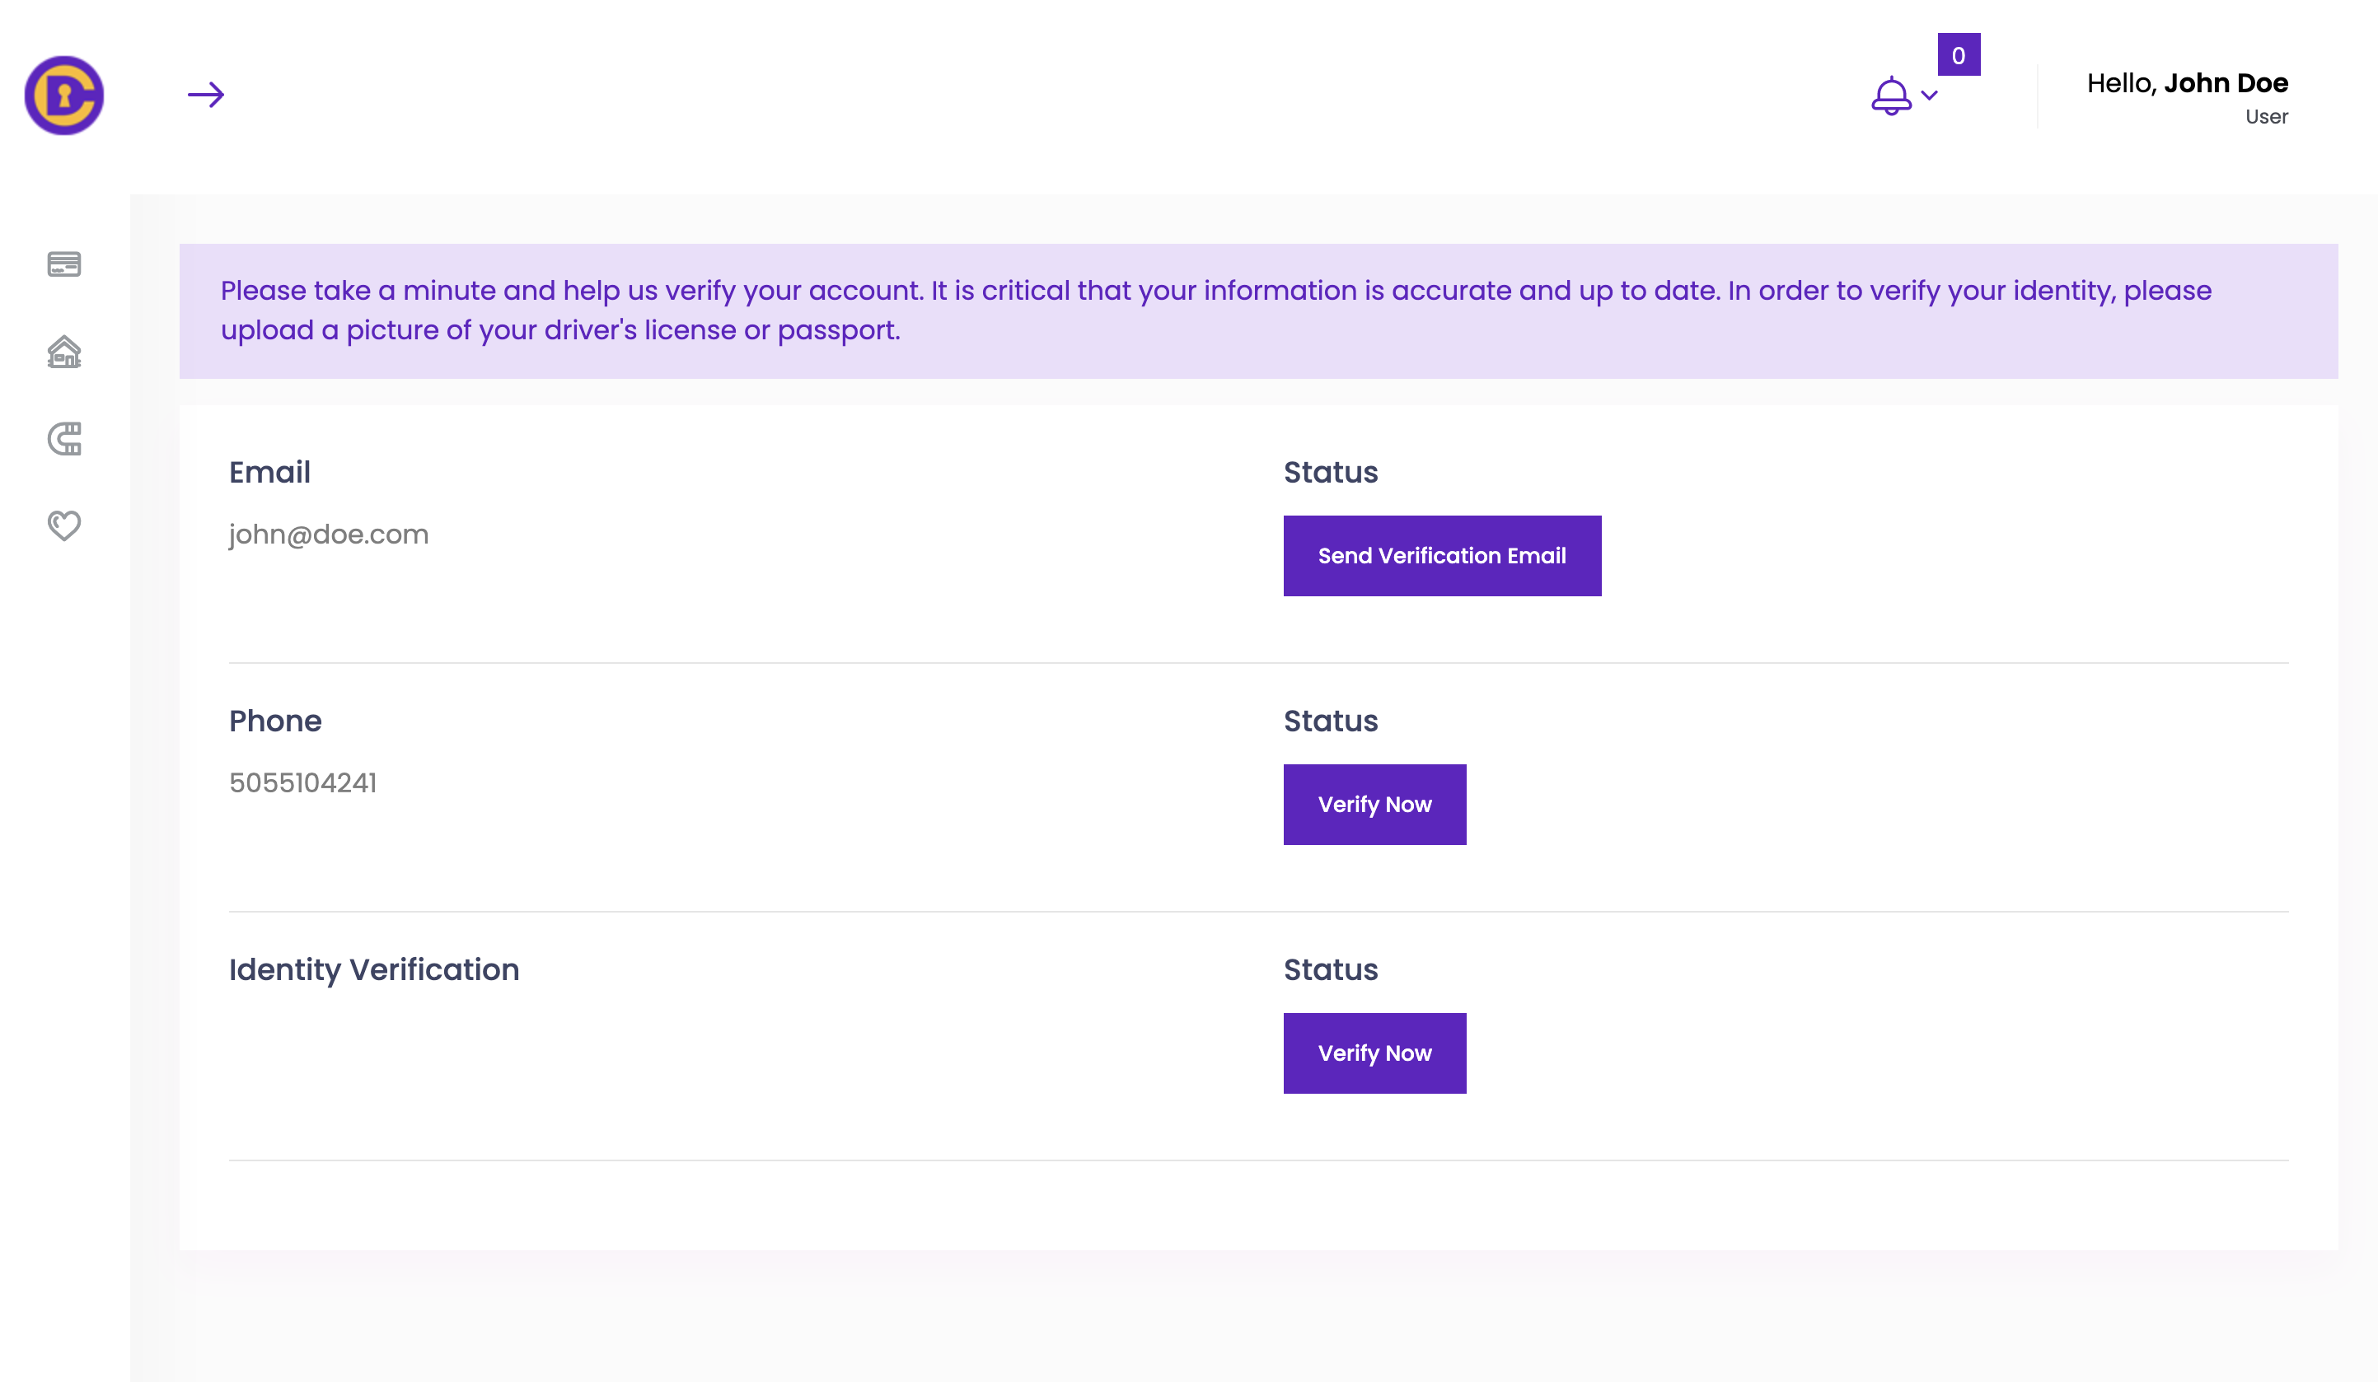Click the purple and yellow keyhole logo

pos(64,96)
